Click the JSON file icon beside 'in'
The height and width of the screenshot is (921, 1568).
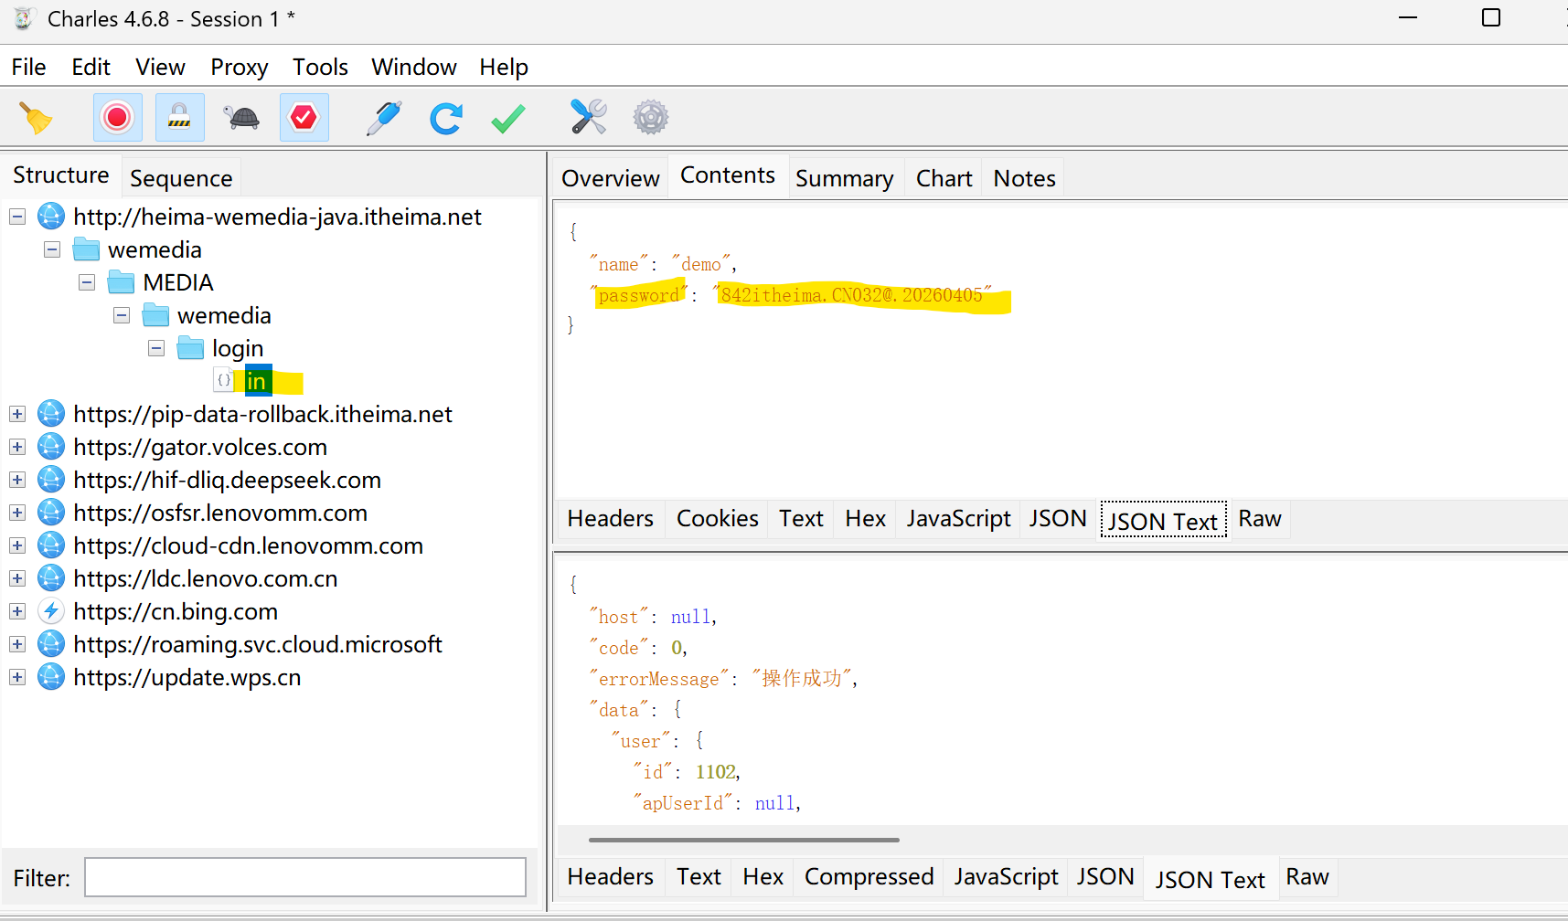coord(223,380)
